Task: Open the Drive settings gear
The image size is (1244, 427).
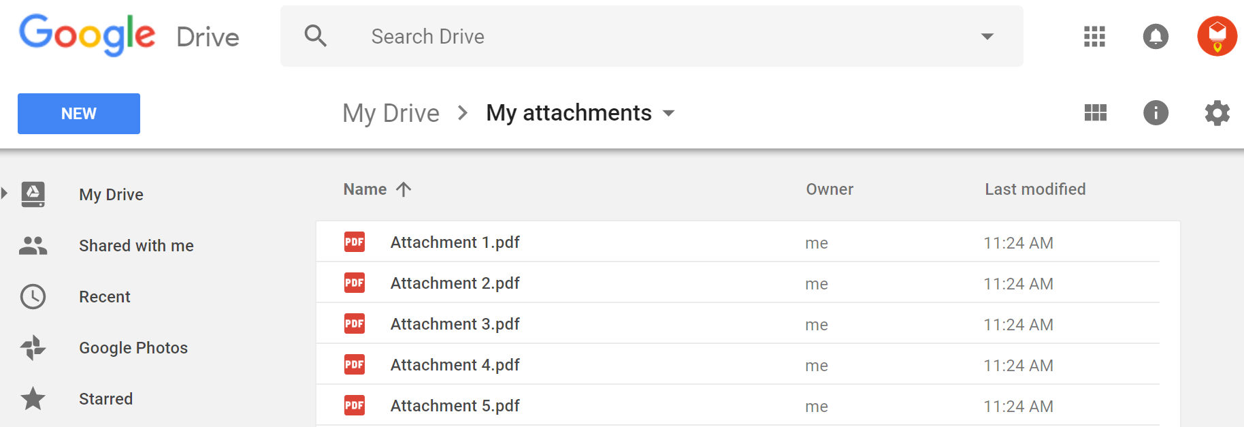Action: 1217,112
